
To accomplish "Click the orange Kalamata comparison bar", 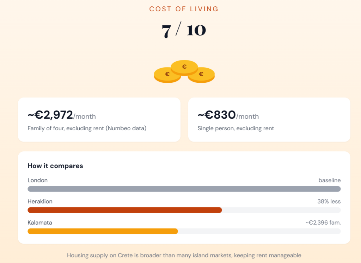I will pyautogui.click(x=103, y=231).
